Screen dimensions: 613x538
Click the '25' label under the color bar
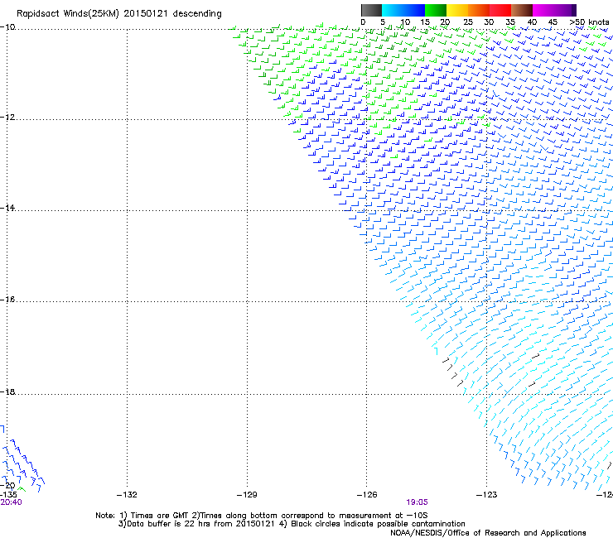pyautogui.click(x=468, y=22)
